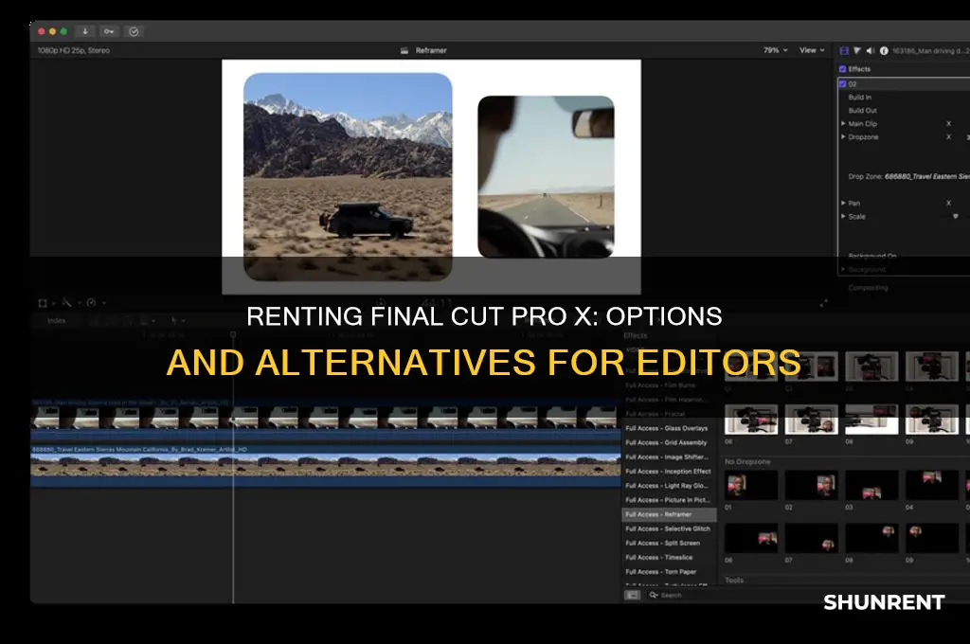Adjust the Scale slider handle
The height and width of the screenshot is (644, 970).
(x=955, y=217)
